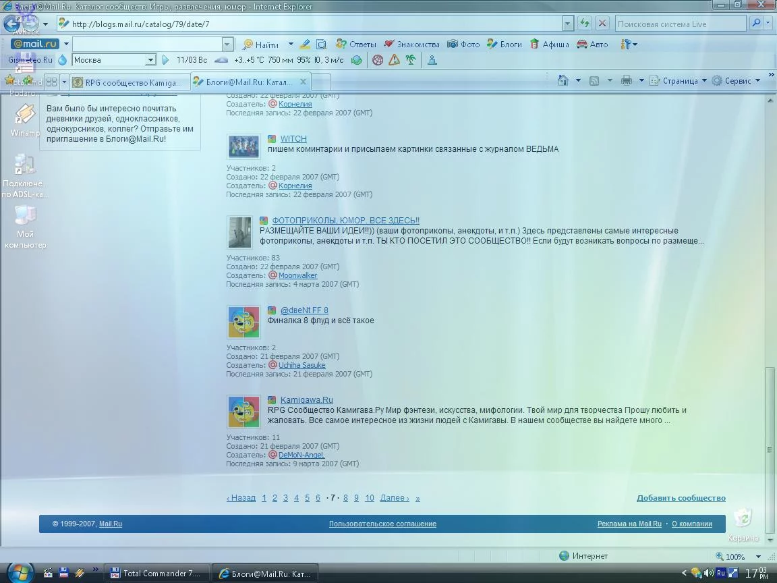Image resolution: width=777 pixels, height=583 pixels.
Task: Open the Quick Tabs dropdown arrow
Action: point(64,82)
